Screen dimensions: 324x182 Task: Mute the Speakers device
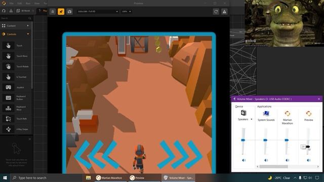click(244, 160)
